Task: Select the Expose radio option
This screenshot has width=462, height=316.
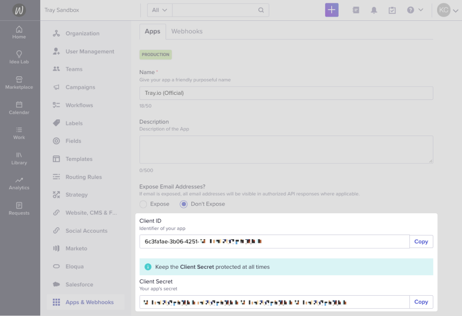Action: point(143,204)
